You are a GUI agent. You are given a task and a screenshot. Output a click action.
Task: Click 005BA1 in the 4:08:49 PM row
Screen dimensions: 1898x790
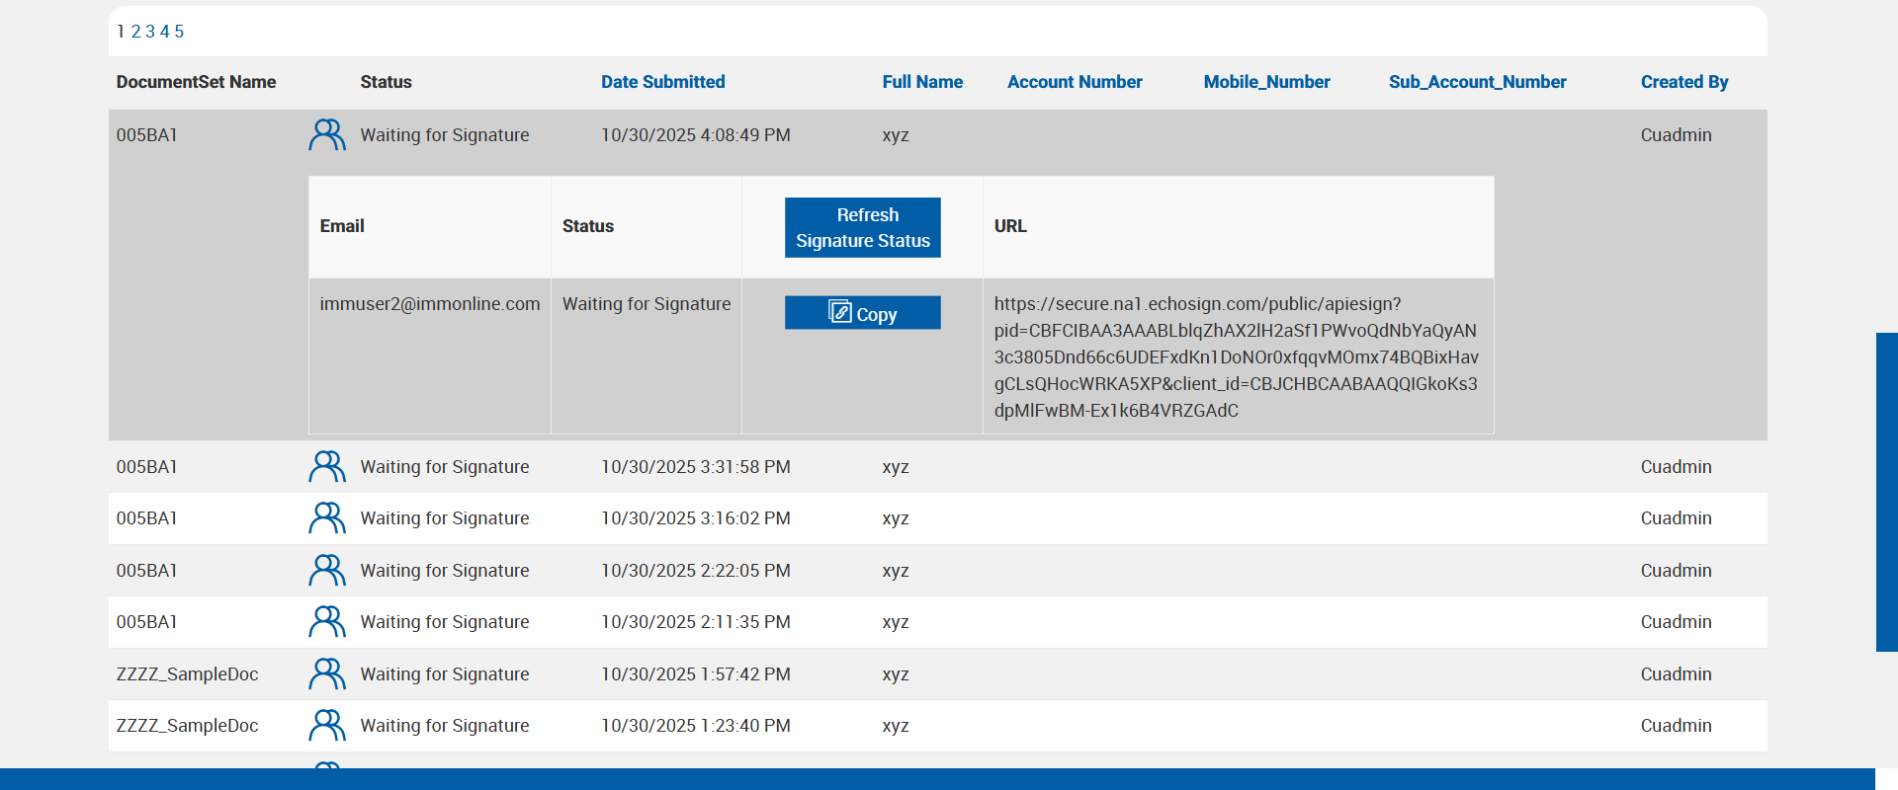click(146, 135)
